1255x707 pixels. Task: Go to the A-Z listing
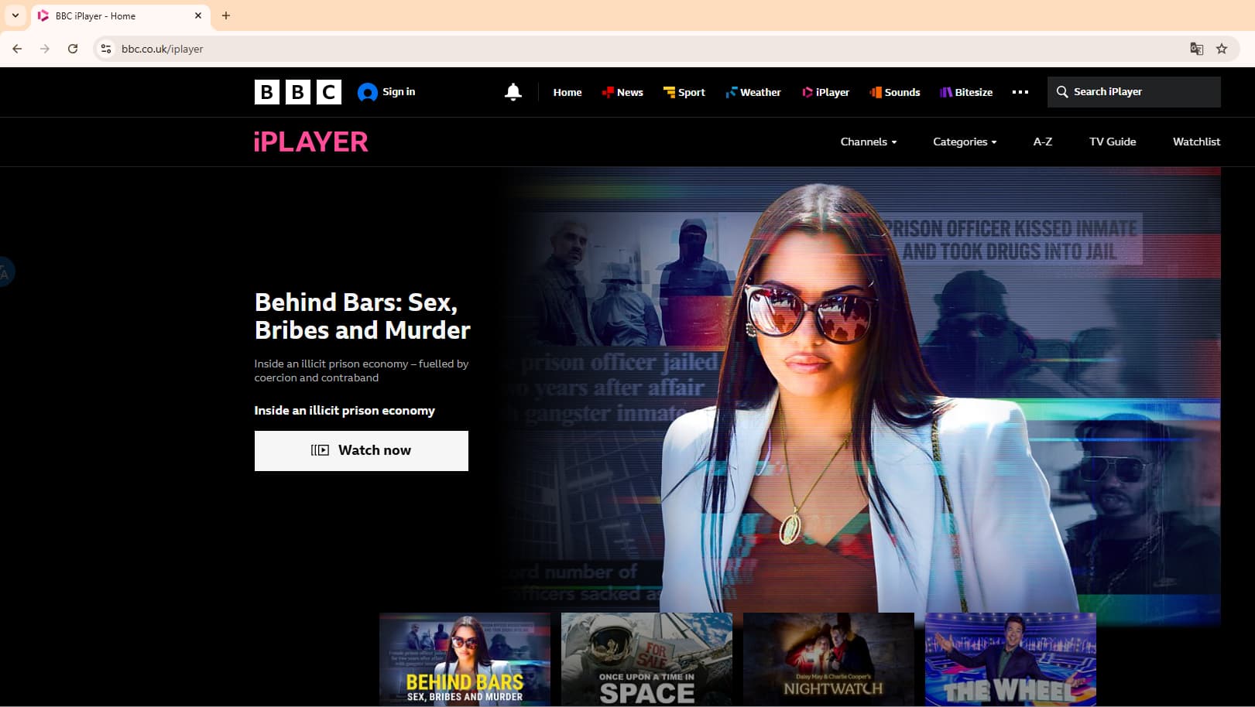(x=1042, y=142)
